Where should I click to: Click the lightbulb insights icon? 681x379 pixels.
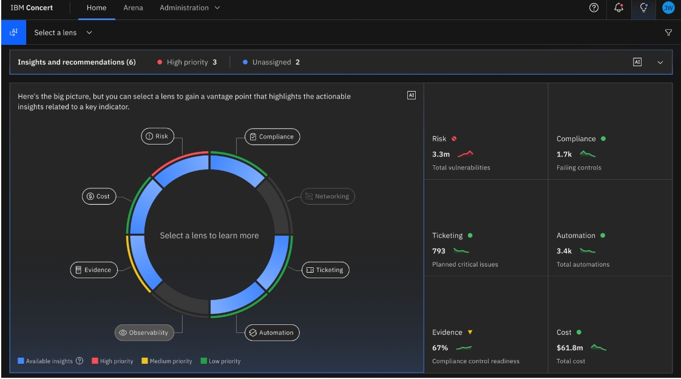pyautogui.click(x=643, y=8)
